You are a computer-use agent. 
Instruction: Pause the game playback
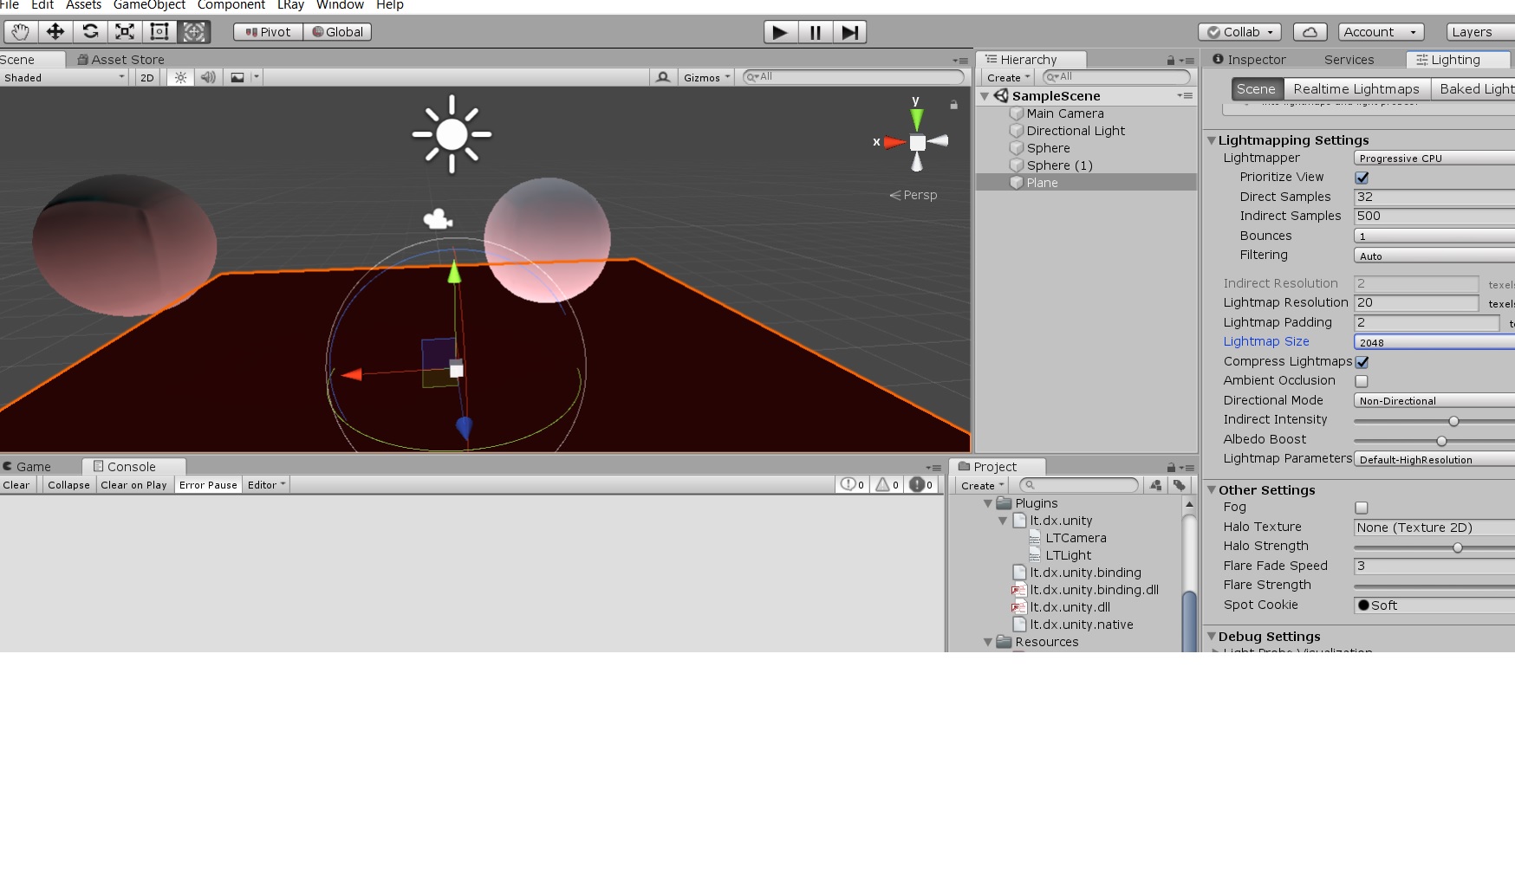815,32
